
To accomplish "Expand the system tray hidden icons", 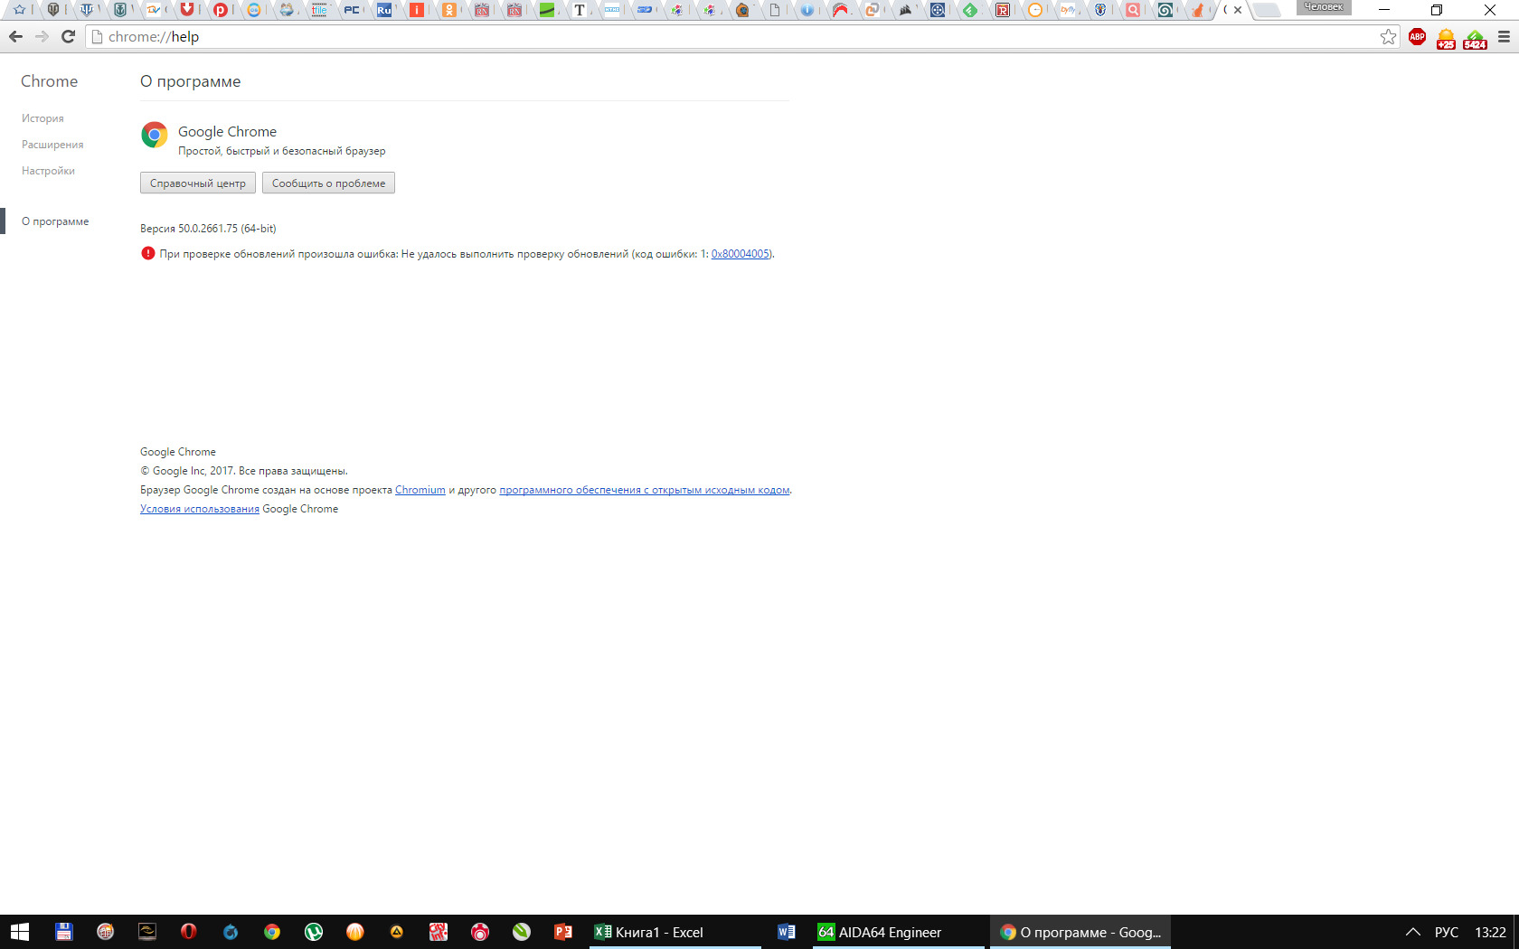I will pyautogui.click(x=1412, y=932).
